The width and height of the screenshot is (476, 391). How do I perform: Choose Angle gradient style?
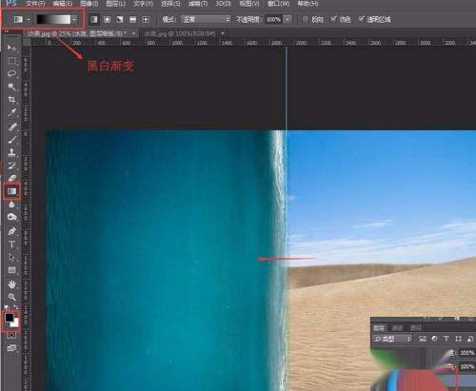(120, 20)
